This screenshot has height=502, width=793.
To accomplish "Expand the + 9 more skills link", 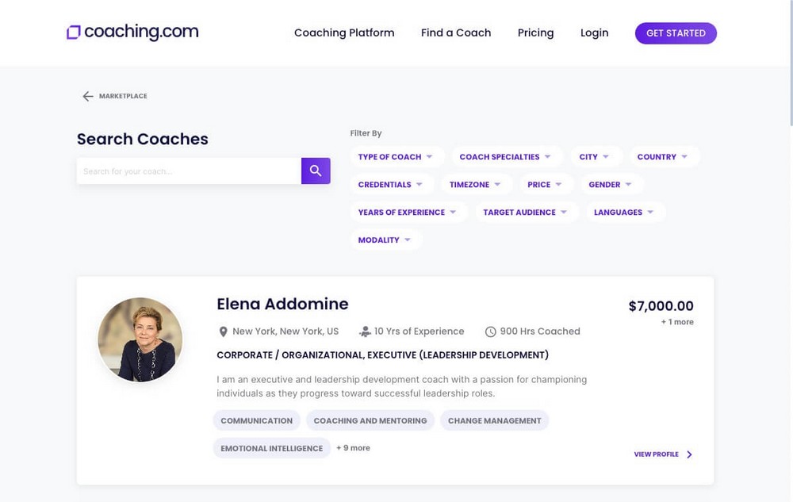I will click(353, 447).
